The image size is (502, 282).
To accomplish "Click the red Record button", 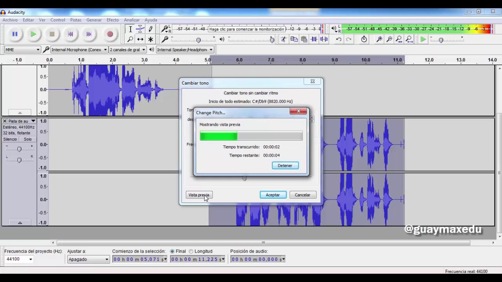I will 110,34.
